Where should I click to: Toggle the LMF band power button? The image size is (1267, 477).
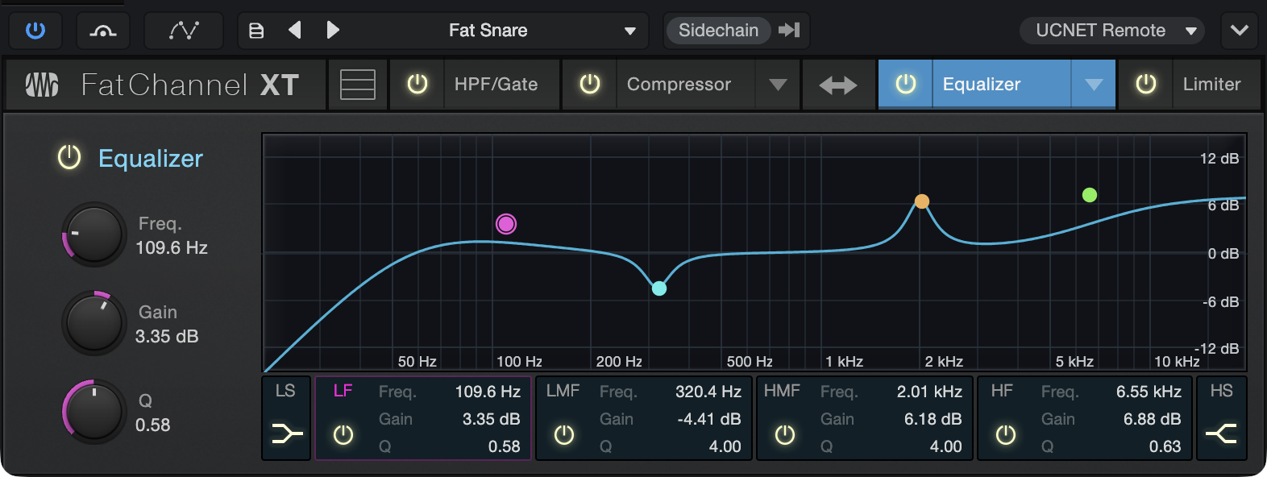pyautogui.click(x=564, y=435)
